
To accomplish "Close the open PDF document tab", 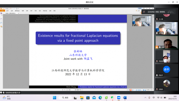I will tap(18, 13).
